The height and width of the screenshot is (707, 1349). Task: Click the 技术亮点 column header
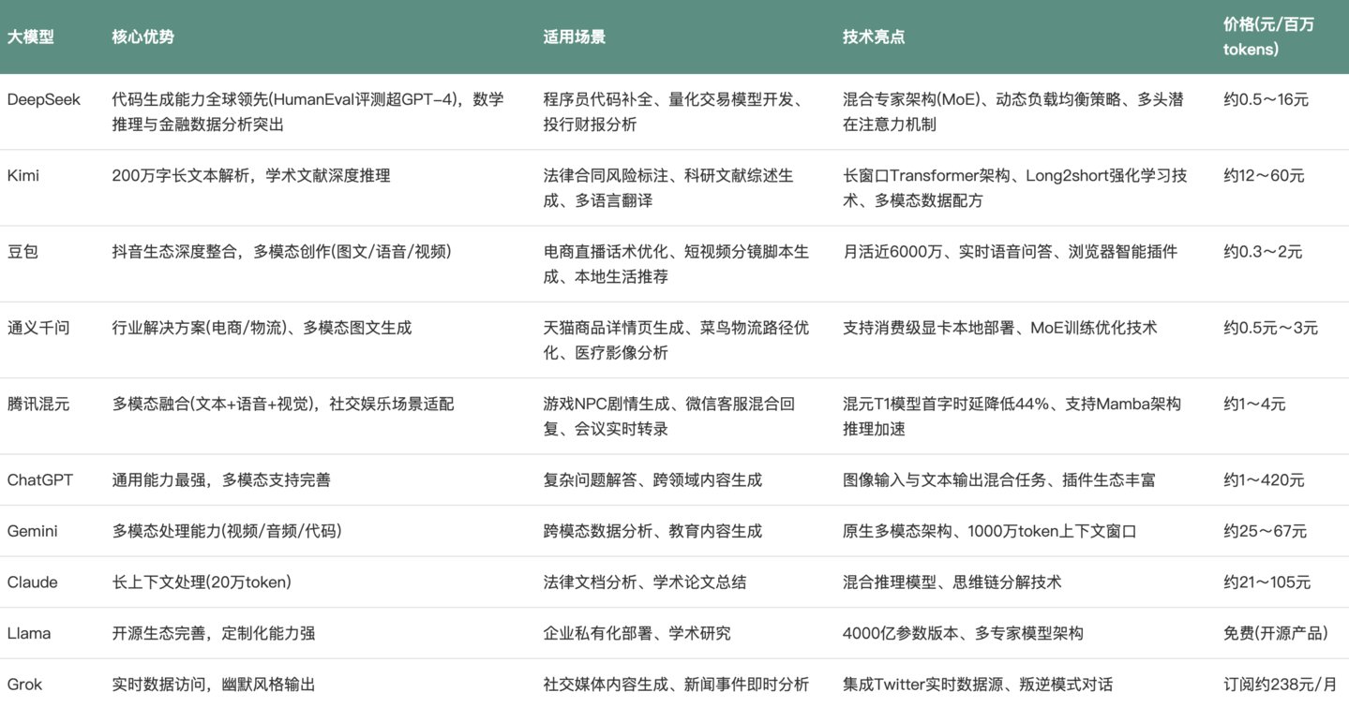[874, 37]
